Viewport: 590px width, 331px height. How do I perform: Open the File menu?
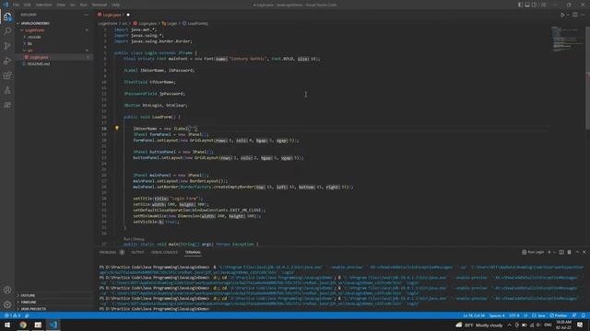pos(17,5)
